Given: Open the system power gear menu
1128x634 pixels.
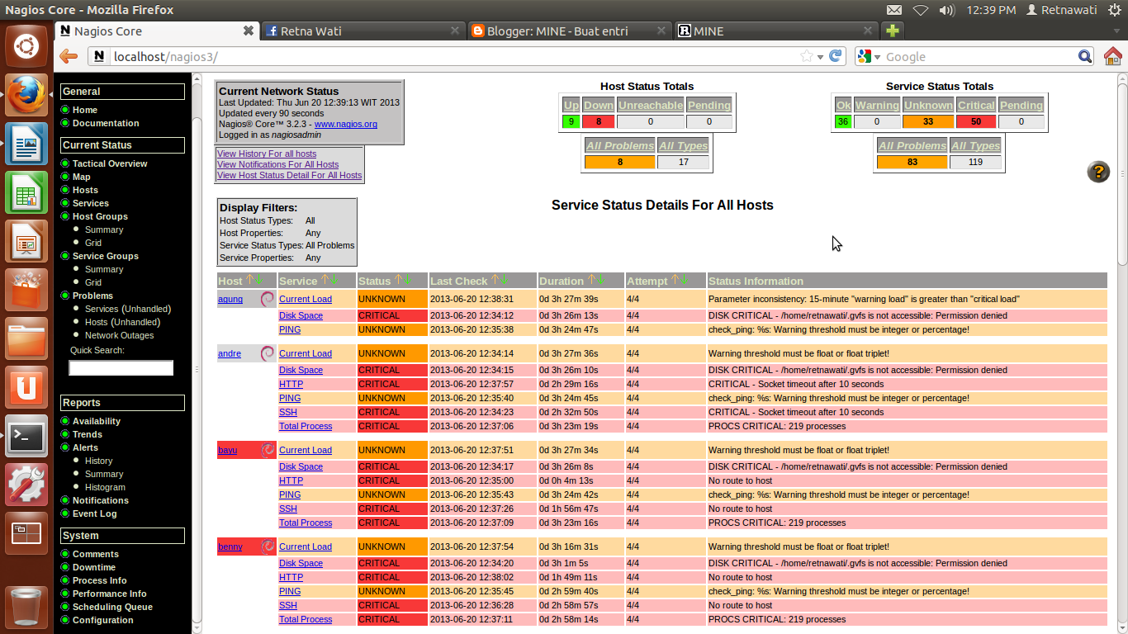Looking at the screenshot, I should click(x=1115, y=10).
